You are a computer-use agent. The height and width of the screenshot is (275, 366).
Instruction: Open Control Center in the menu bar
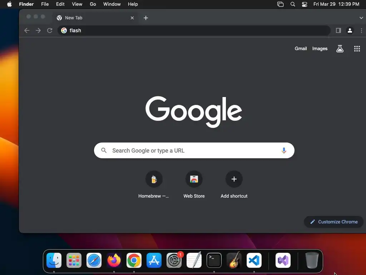pyautogui.click(x=305, y=4)
